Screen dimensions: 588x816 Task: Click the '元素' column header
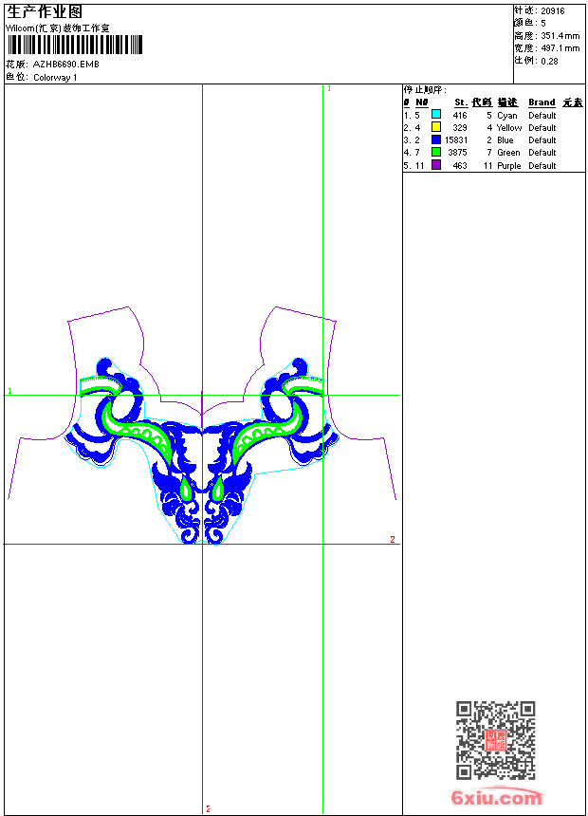573,102
